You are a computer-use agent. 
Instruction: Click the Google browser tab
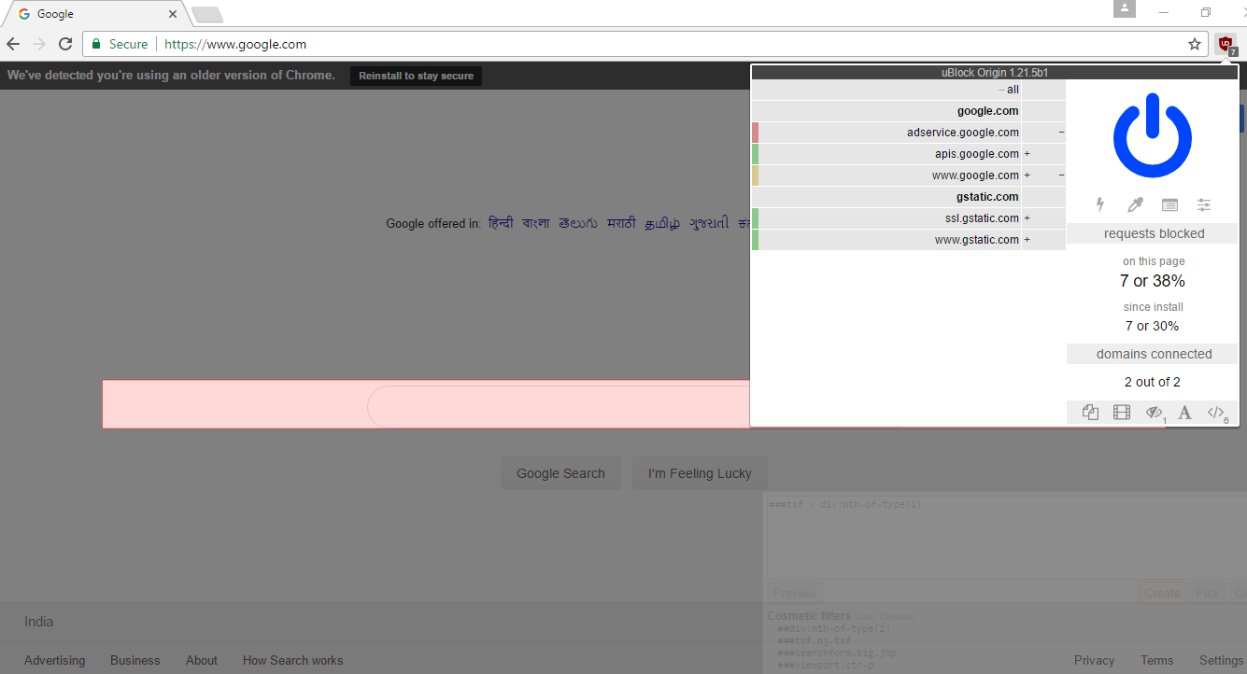tap(98, 14)
